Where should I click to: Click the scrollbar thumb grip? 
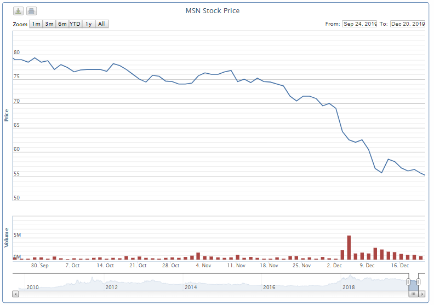tap(414, 294)
